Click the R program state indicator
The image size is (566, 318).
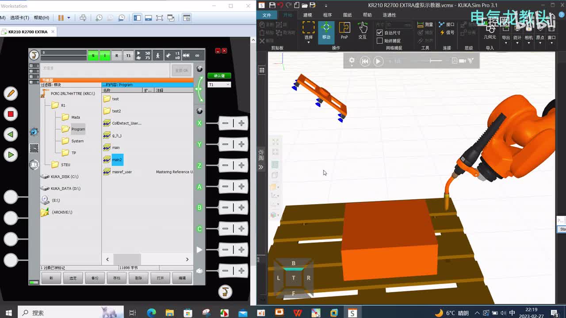tap(117, 56)
